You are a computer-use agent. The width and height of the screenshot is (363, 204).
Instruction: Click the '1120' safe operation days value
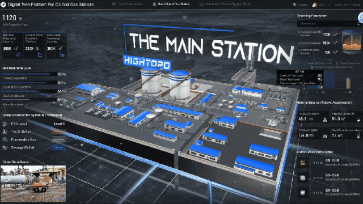[9, 18]
